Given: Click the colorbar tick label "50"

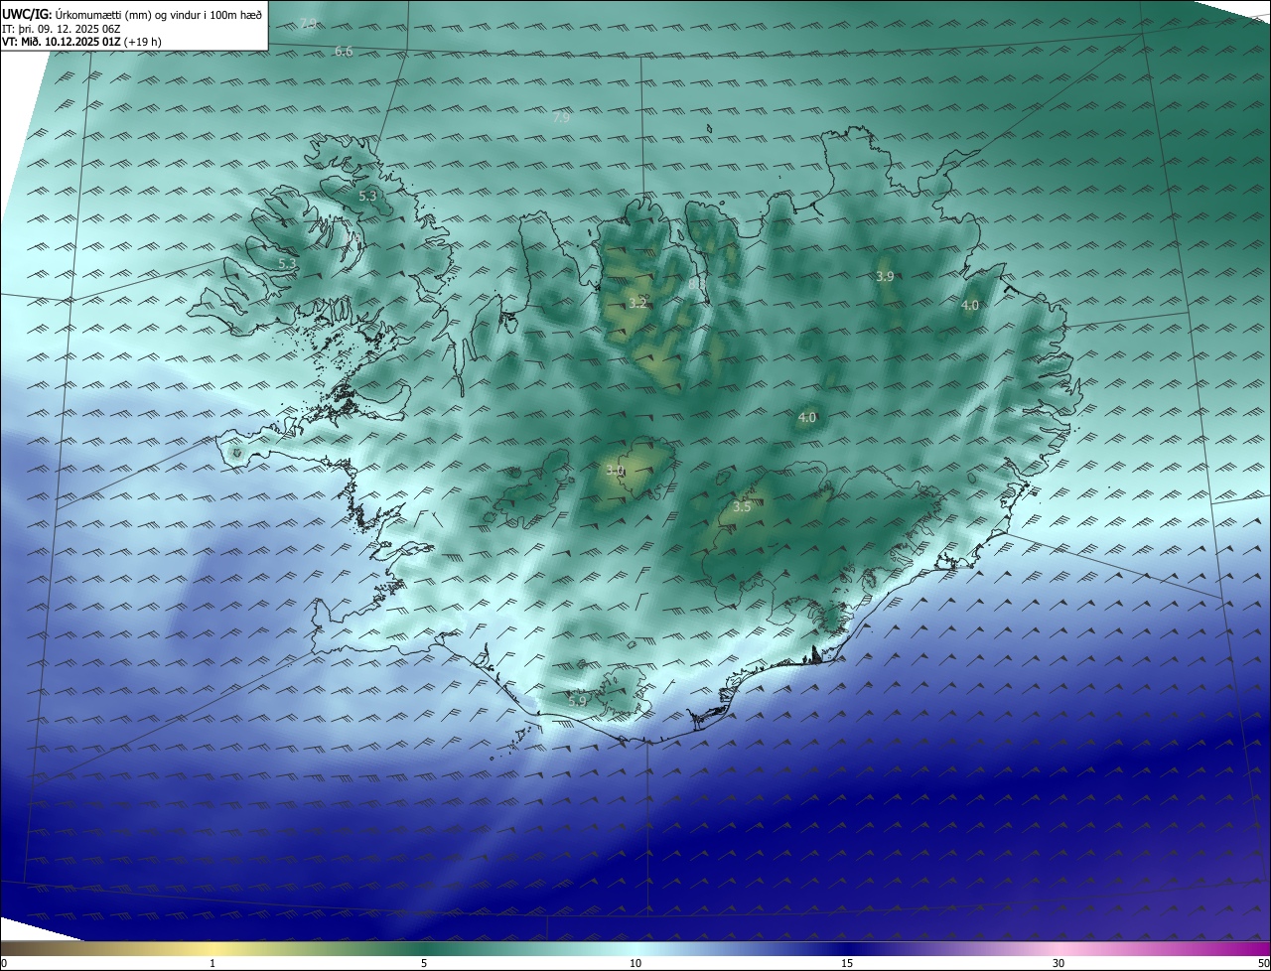Looking at the screenshot, I should point(1263,963).
